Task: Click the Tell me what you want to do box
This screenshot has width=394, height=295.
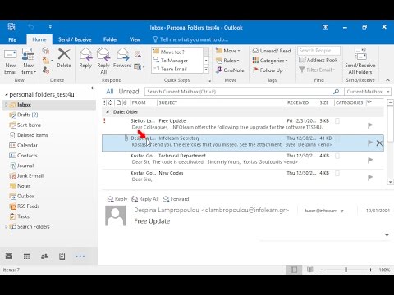Action: click(190, 39)
